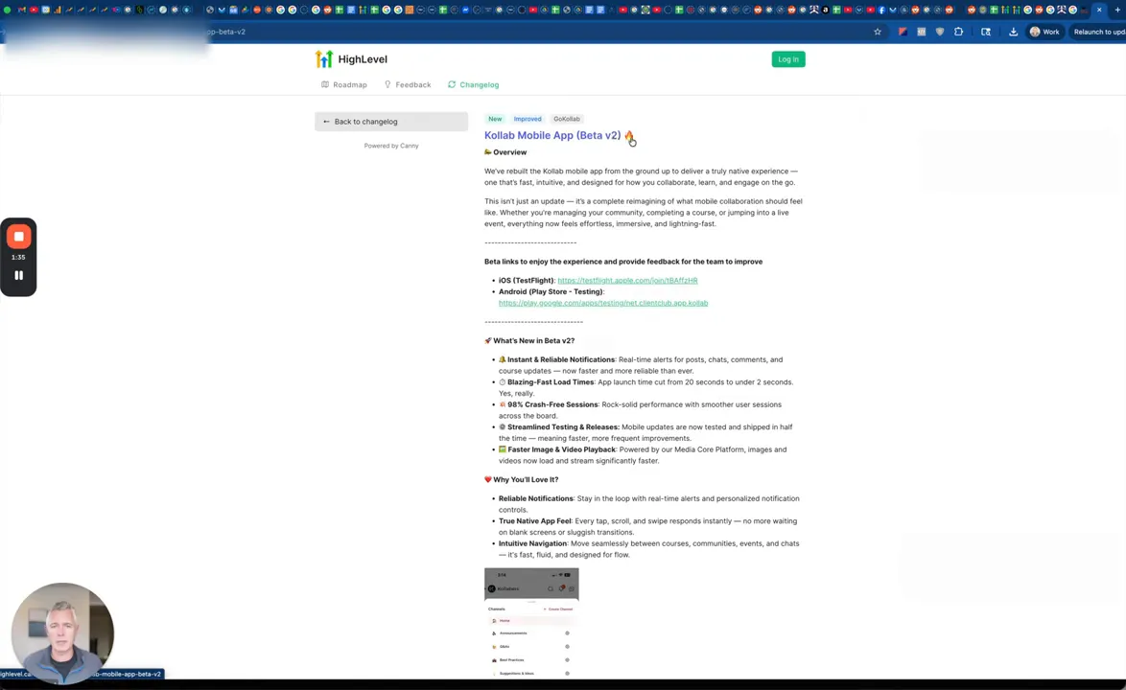Click the What's New in Beta v2? heading

(529, 341)
